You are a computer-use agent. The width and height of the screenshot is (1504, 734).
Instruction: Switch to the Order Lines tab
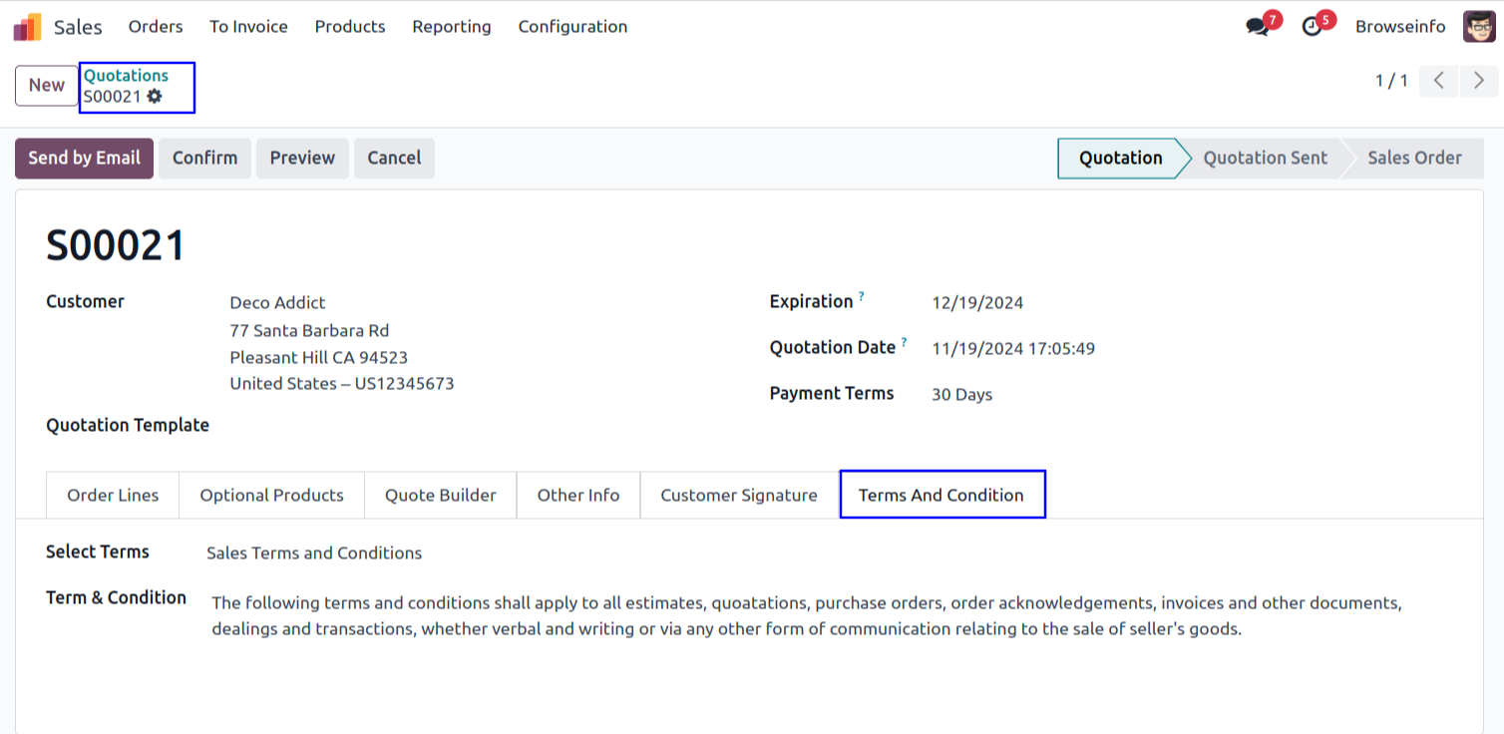click(x=113, y=496)
